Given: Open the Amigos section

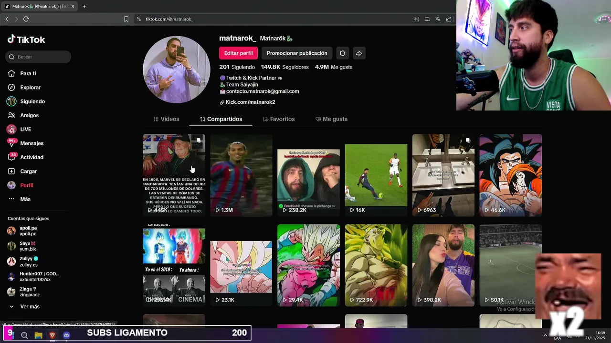Looking at the screenshot, I should click(x=23, y=115).
